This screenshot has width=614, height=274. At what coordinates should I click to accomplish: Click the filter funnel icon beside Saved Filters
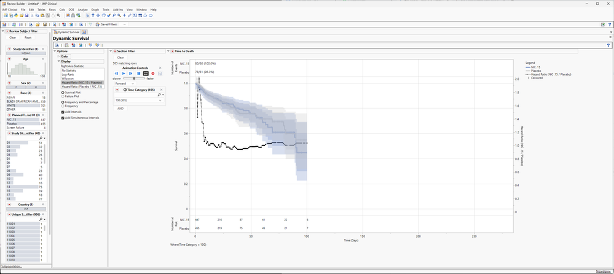click(90, 25)
